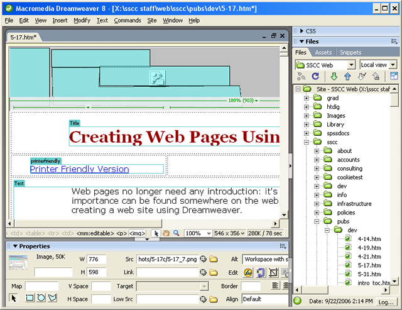This screenshot has width=402, height=310.
Task: Open SSCC Web site dropdown
Action: tap(352, 65)
